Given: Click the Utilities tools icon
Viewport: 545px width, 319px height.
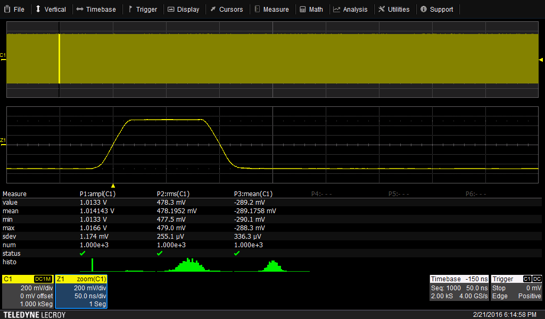Looking at the screenshot, I should coord(382,9).
